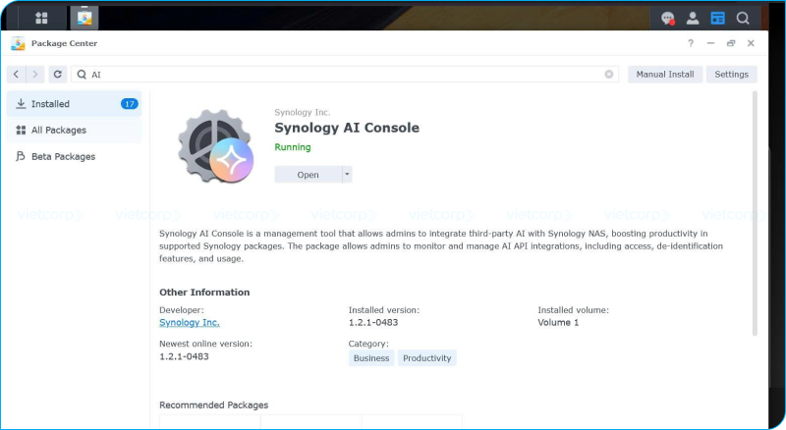Minimize the Package Center window
Screen dimensions: 786x430
click(x=710, y=43)
